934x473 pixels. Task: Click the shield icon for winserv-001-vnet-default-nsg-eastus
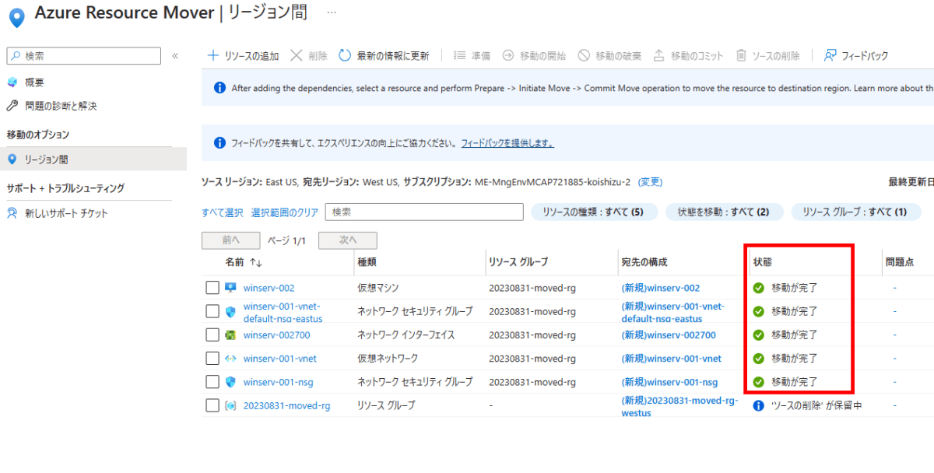230,312
